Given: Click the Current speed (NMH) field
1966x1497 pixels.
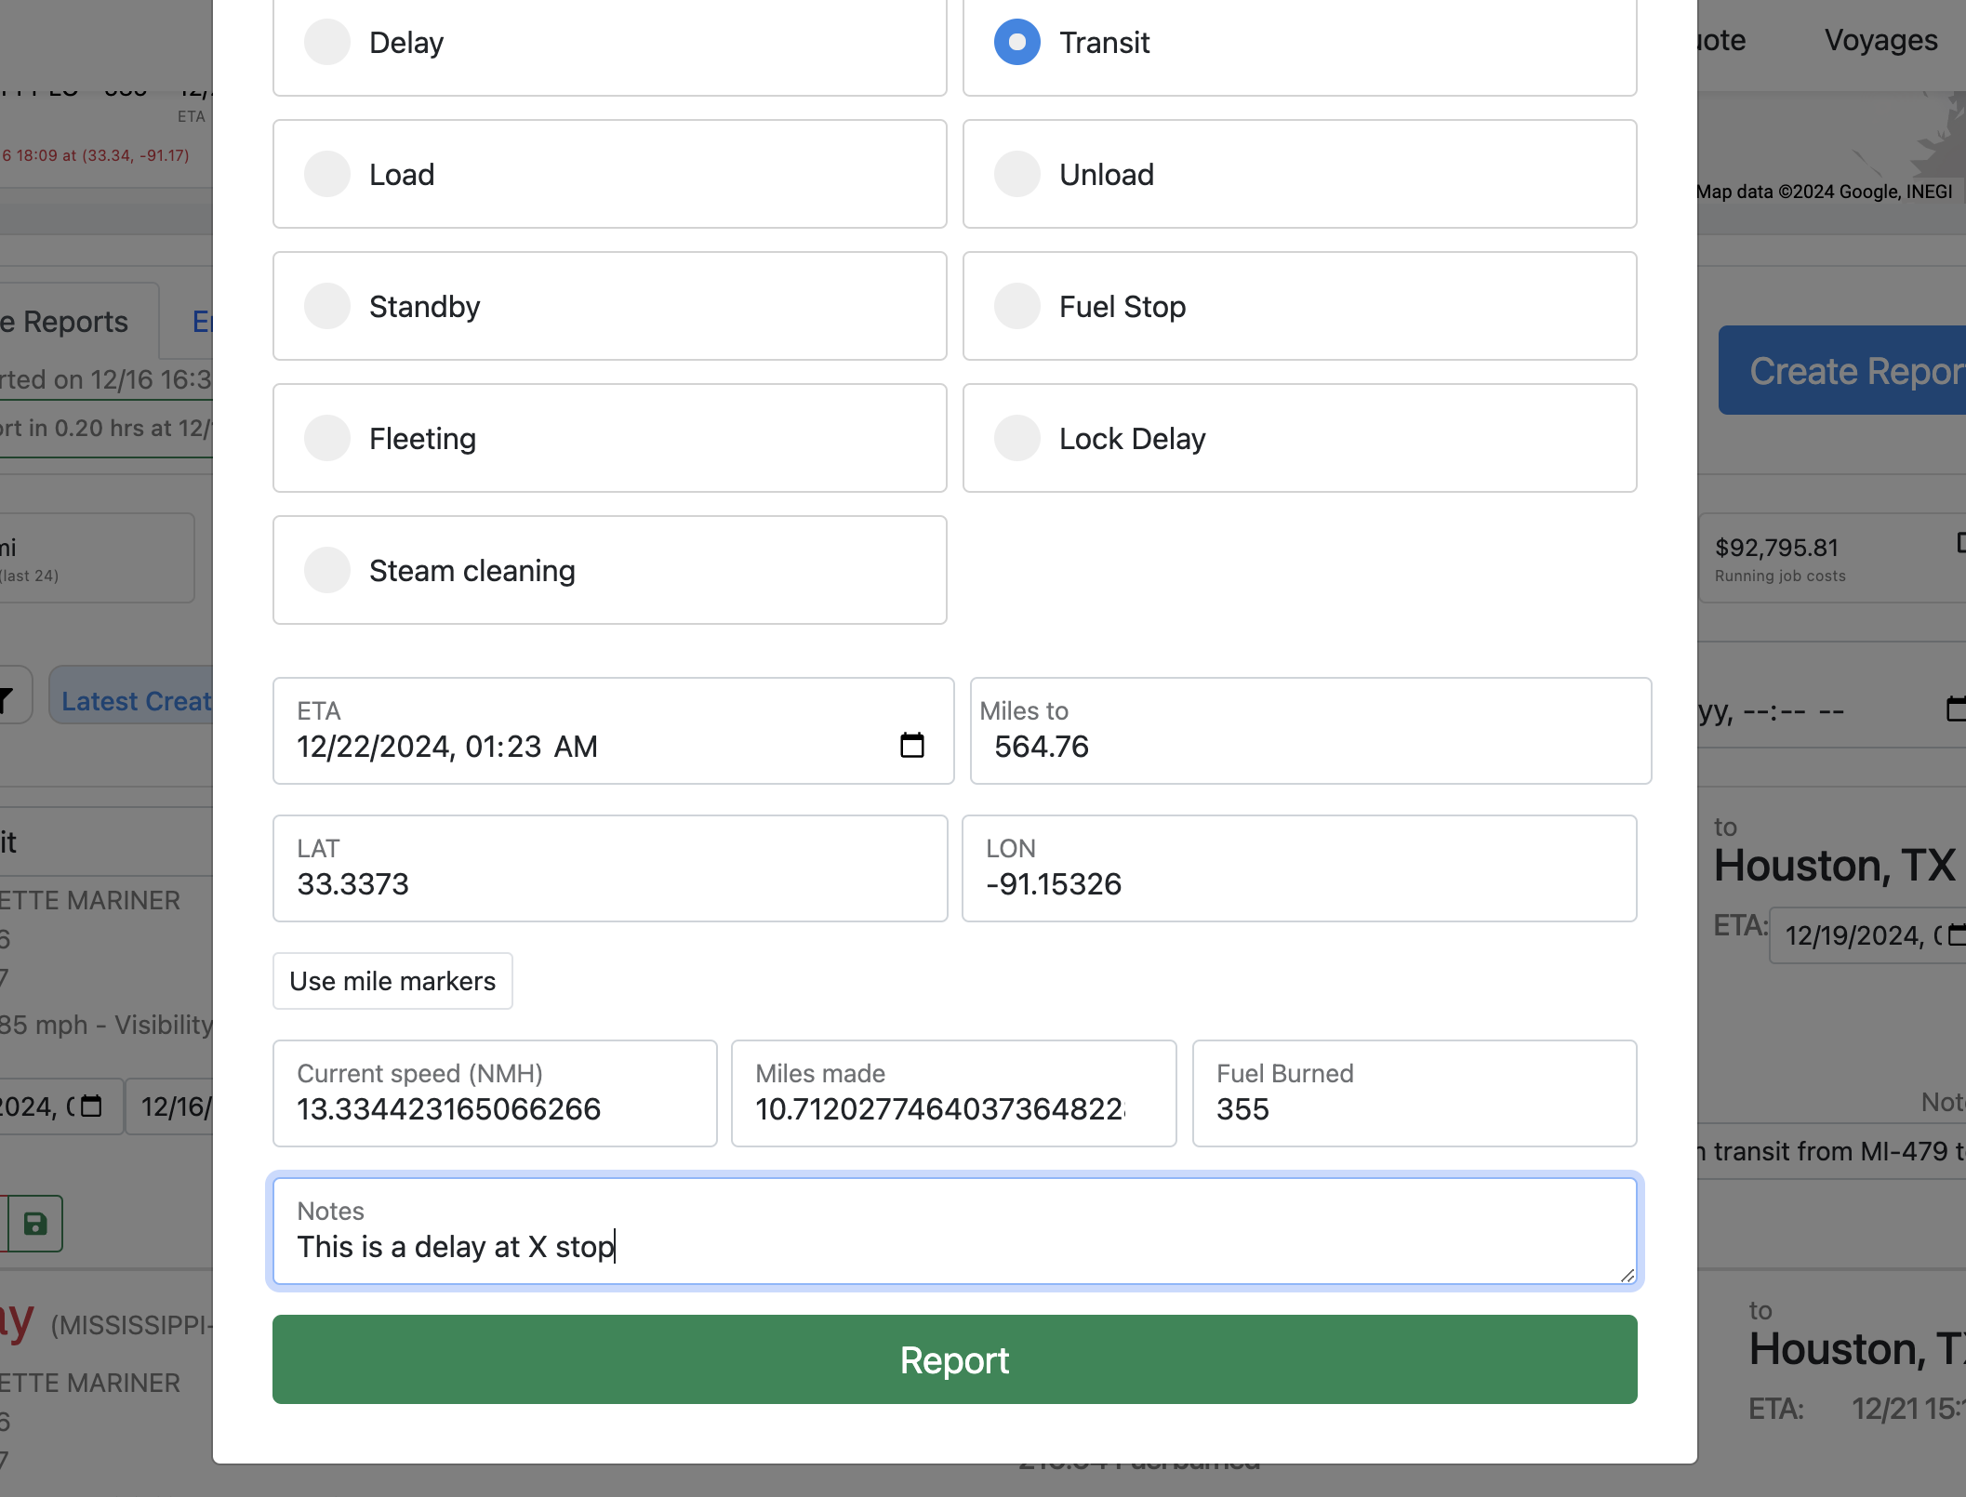Looking at the screenshot, I should 495,1108.
